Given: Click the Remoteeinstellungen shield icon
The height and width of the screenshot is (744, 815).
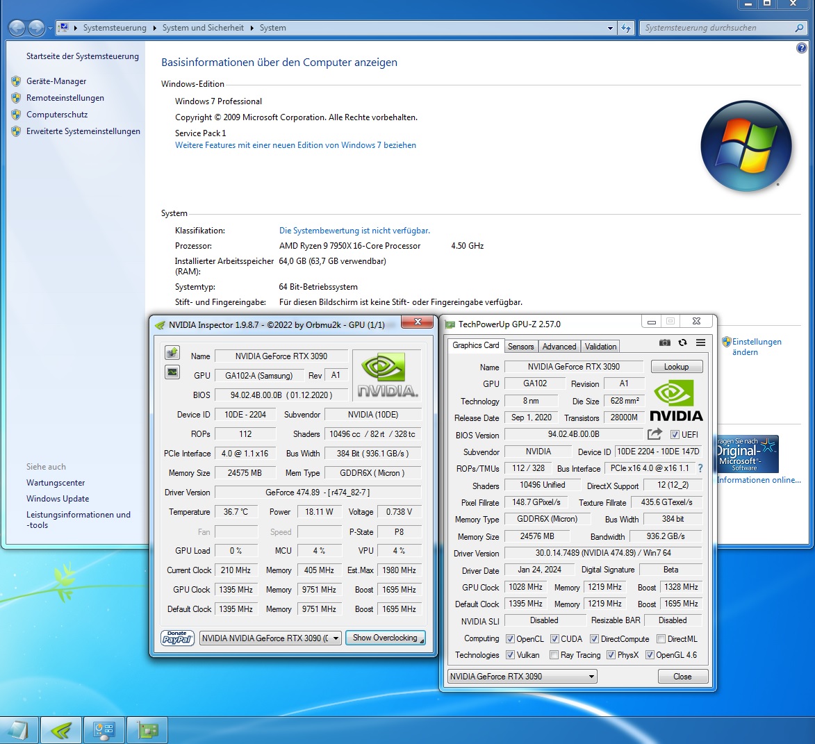Looking at the screenshot, I should pyautogui.click(x=16, y=98).
